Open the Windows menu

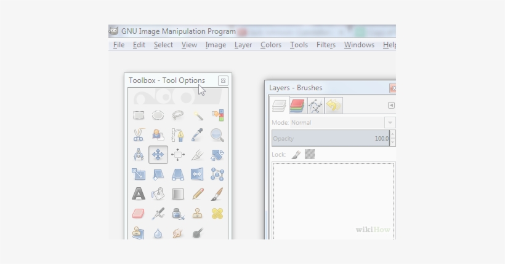point(359,45)
